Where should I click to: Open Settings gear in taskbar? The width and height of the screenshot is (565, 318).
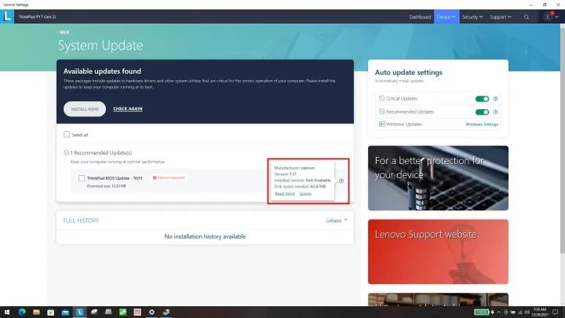pos(151,313)
